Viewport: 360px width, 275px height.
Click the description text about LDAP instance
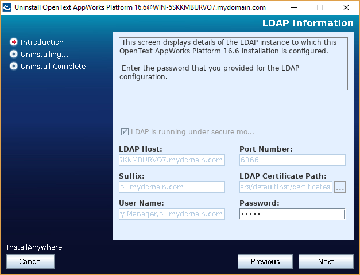233,64
